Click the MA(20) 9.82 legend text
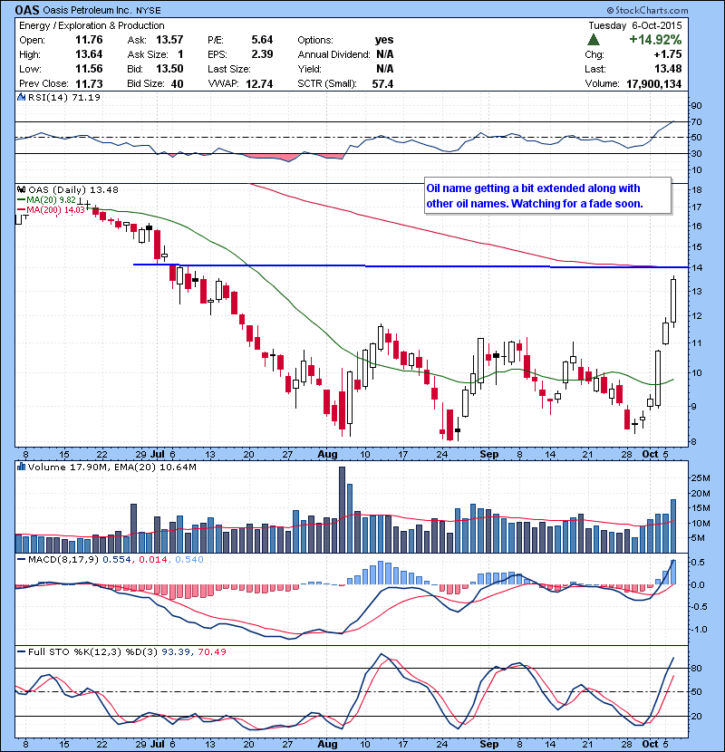 click(51, 199)
